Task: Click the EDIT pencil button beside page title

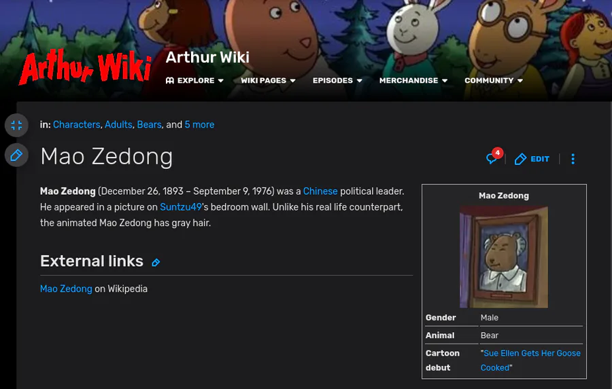Action: pyautogui.click(x=532, y=159)
